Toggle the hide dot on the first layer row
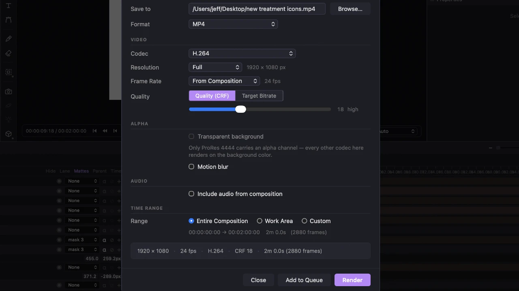The height and width of the screenshot is (291, 519). click(59, 181)
